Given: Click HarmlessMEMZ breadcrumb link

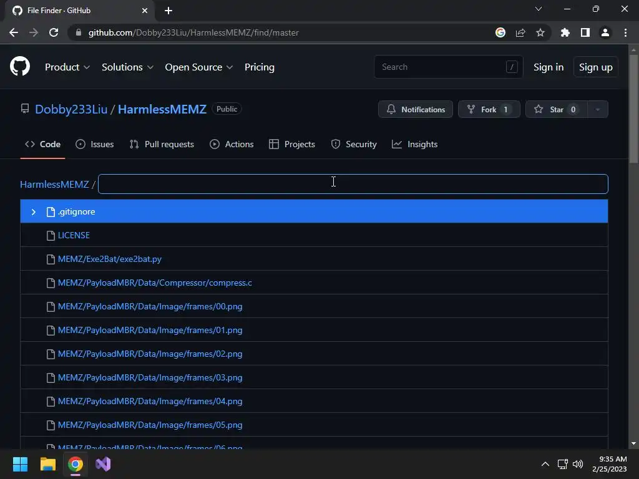Looking at the screenshot, I should [54, 184].
